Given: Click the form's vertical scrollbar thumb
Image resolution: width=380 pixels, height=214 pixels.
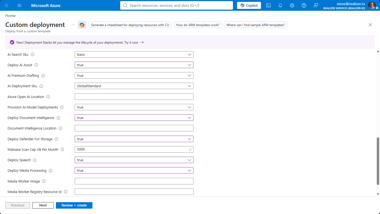Looking at the screenshot, I should (378, 161).
